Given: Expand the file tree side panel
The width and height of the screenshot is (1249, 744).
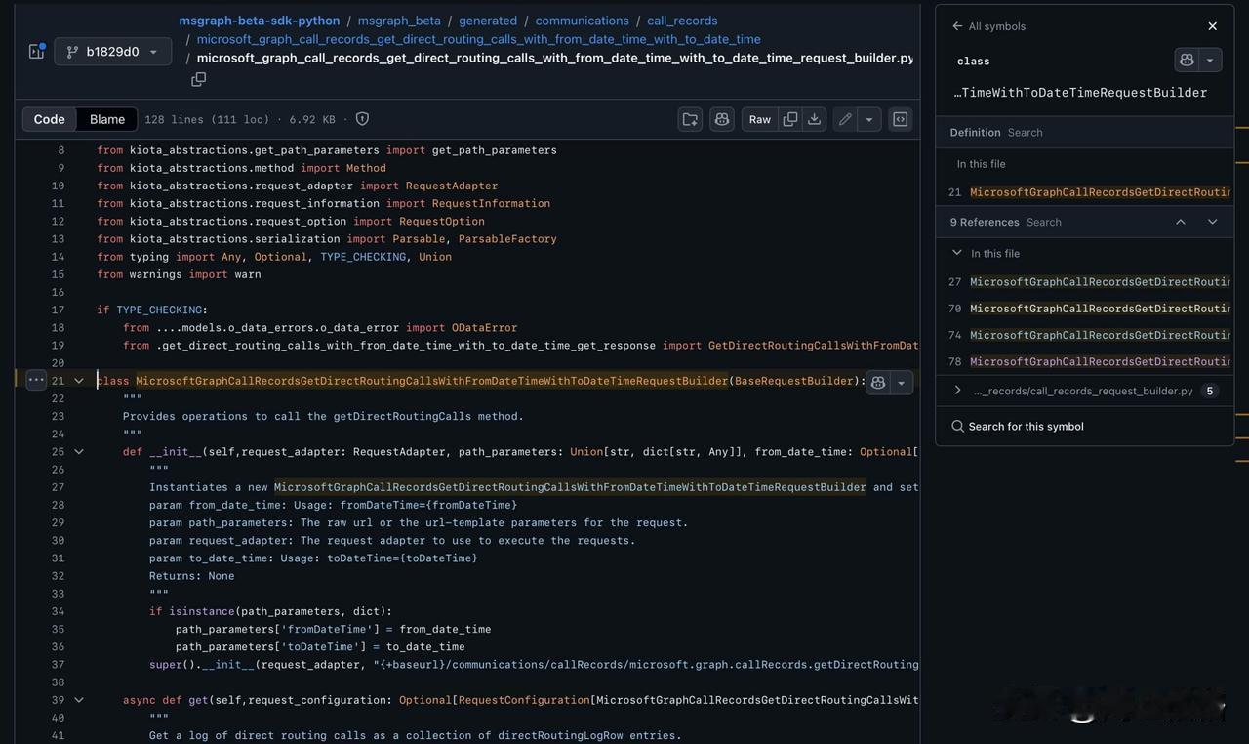Looking at the screenshot, I should click(37, 52).
